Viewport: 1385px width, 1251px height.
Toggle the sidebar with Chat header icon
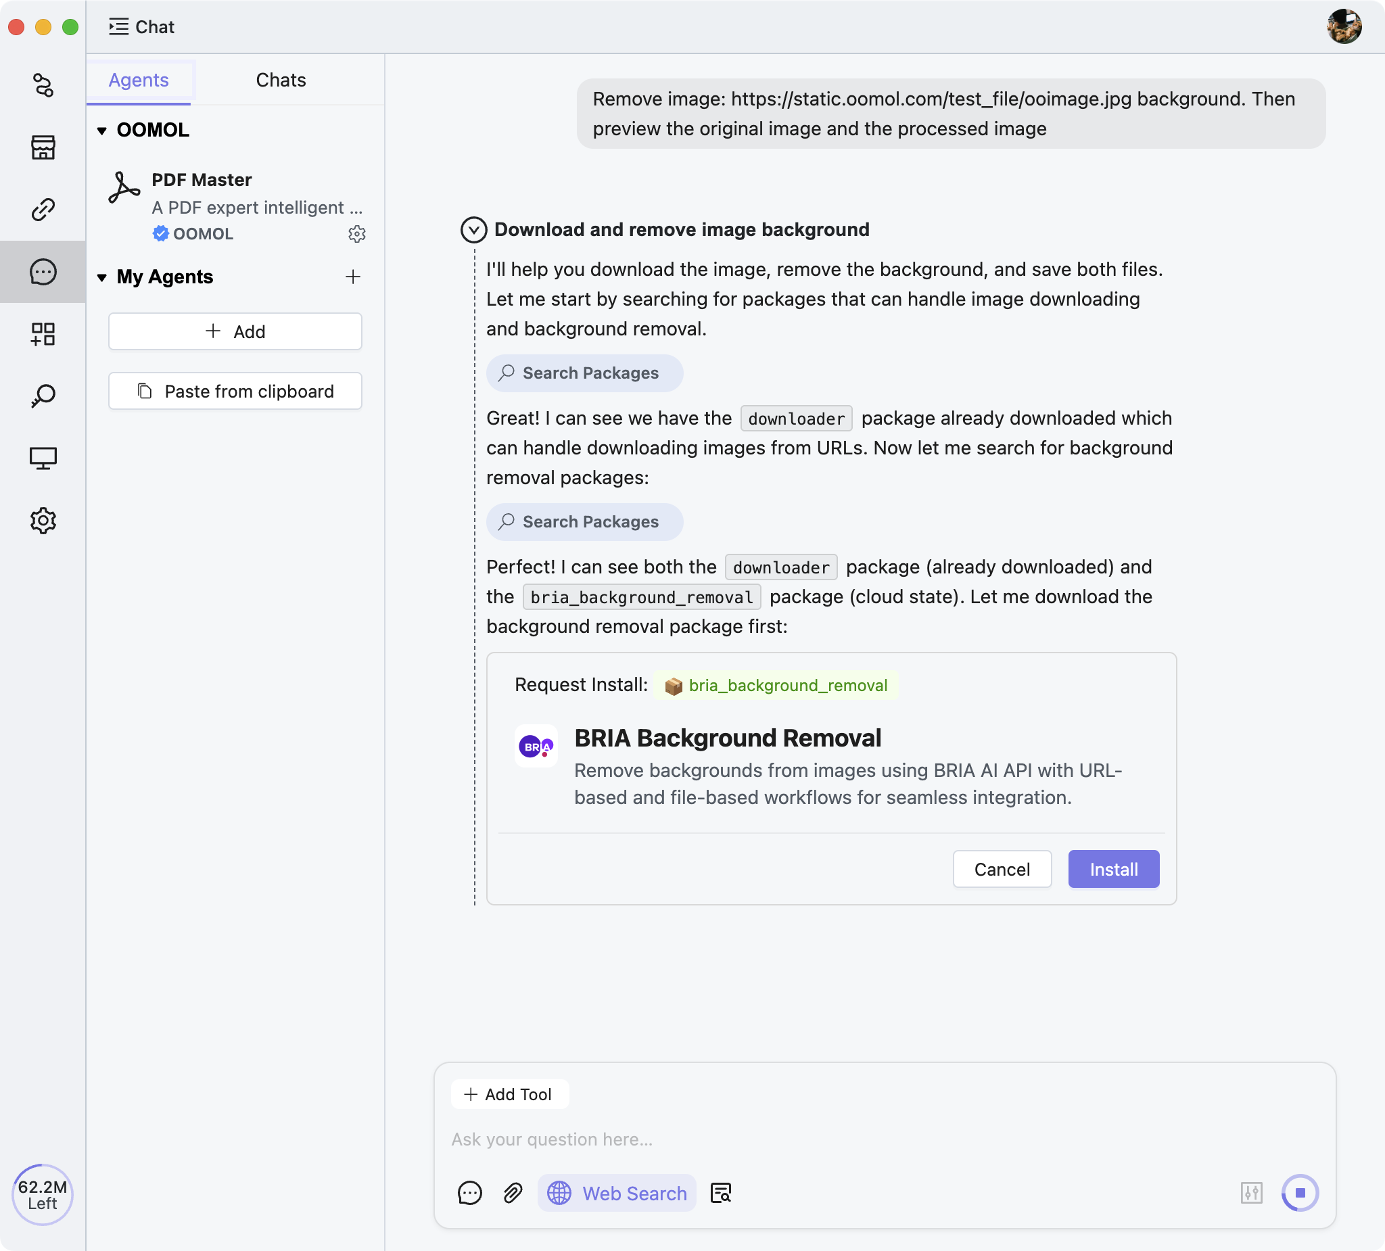pos(118,27)
